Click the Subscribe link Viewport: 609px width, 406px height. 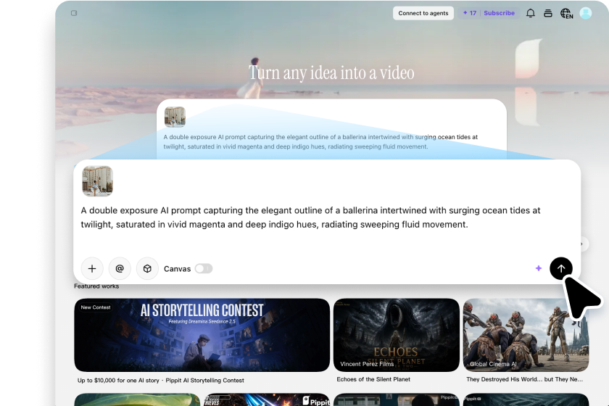pyautogui.click(x=499, y=13)
